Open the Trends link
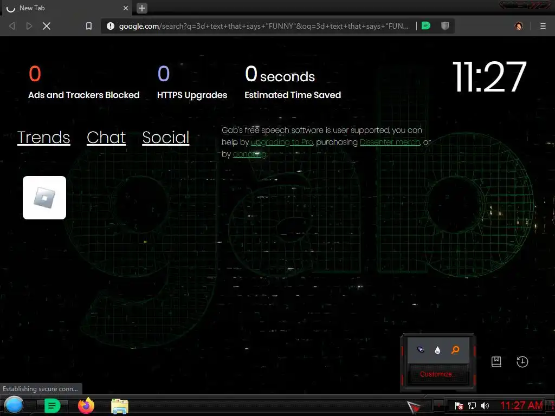 [x=43, y=137]
